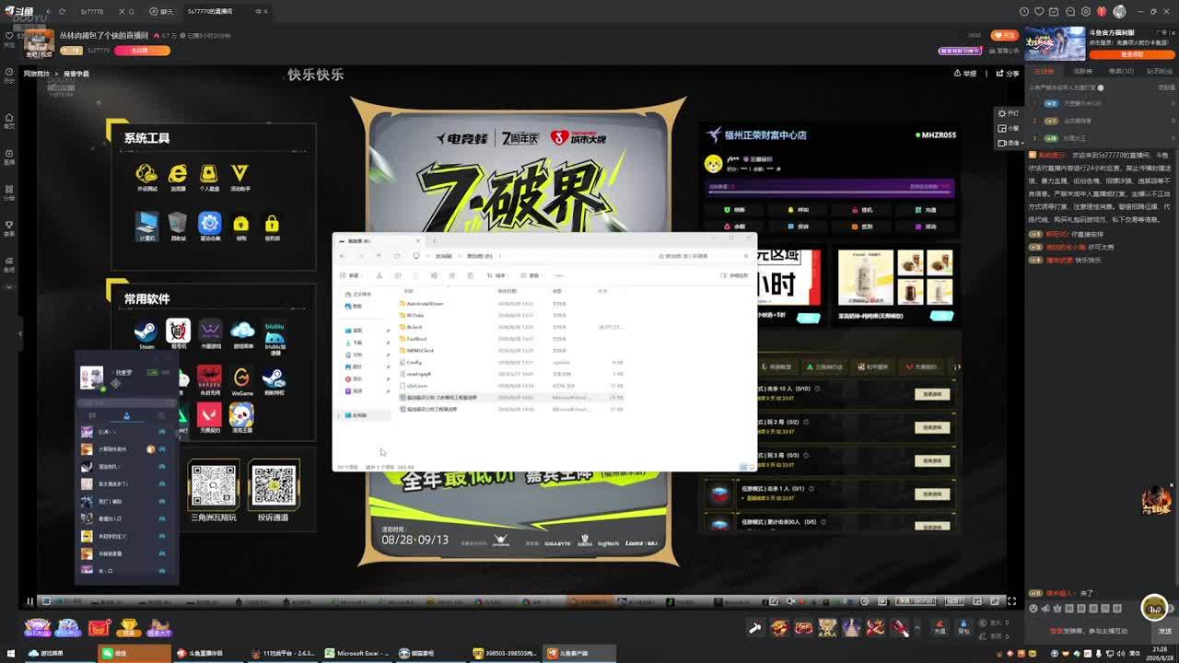Open the round badge above the send button
Image resolution: width=1179 pixels, height=663 pixels.
1154,607
